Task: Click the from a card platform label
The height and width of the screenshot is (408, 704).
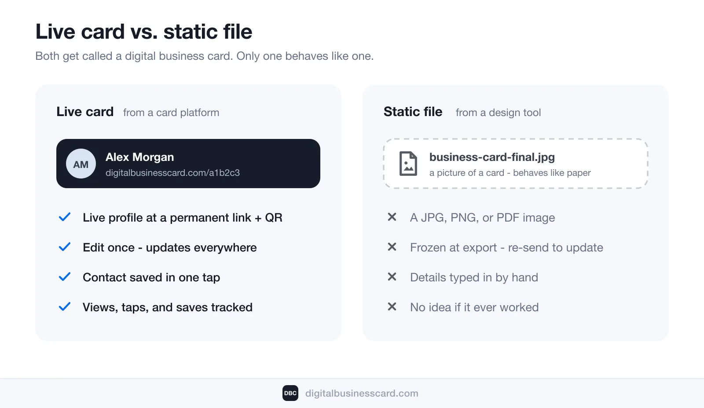Action: coord(171,113)
